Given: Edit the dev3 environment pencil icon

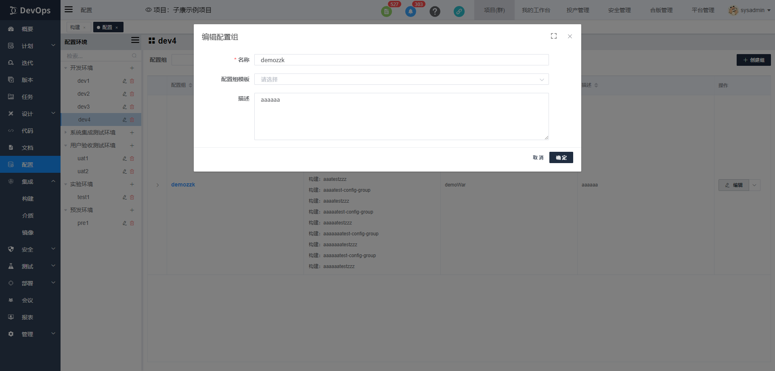Looking at the screenshot, I should (125, 107).
